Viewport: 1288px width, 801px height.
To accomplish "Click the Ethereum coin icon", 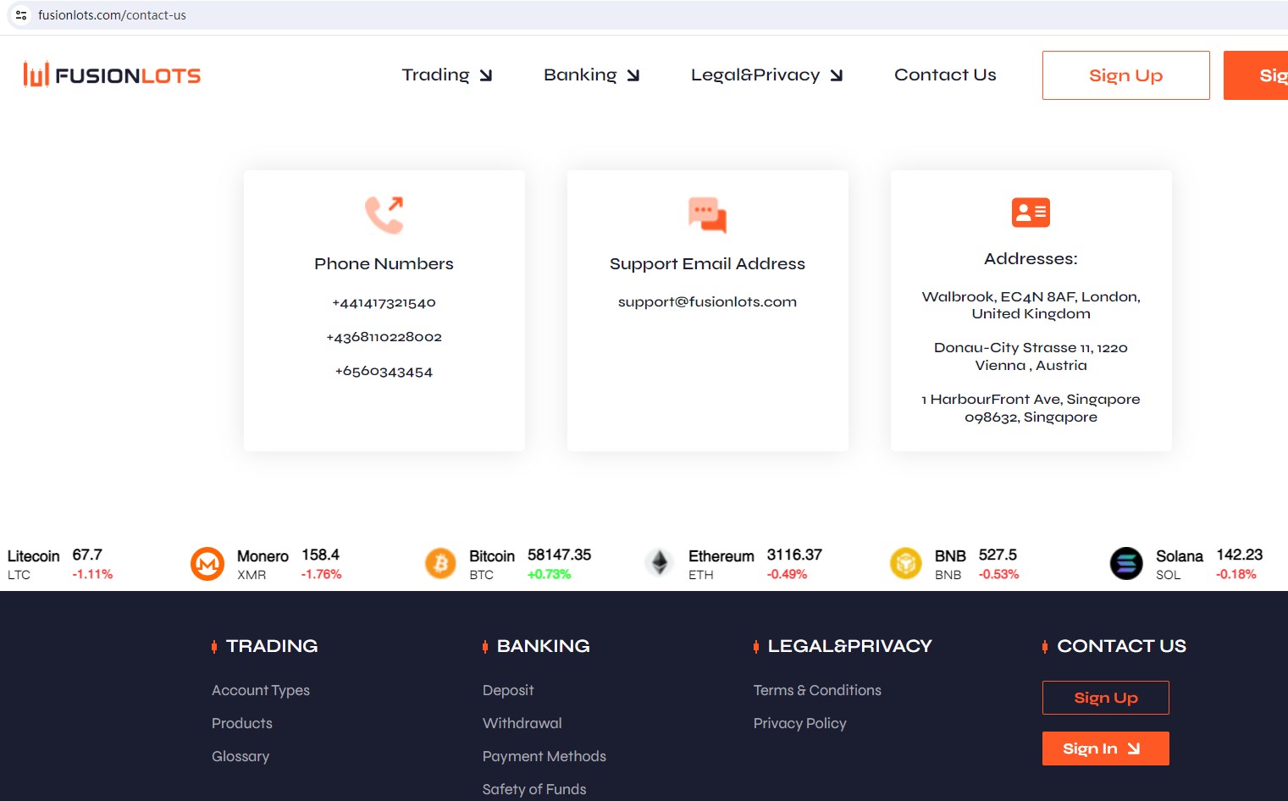I will pos(660,564).
